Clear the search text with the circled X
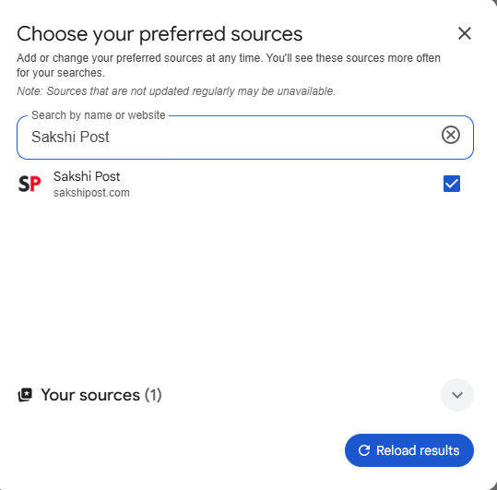The width and height of the screenshot is (497, 490). [x=450, y=135]
